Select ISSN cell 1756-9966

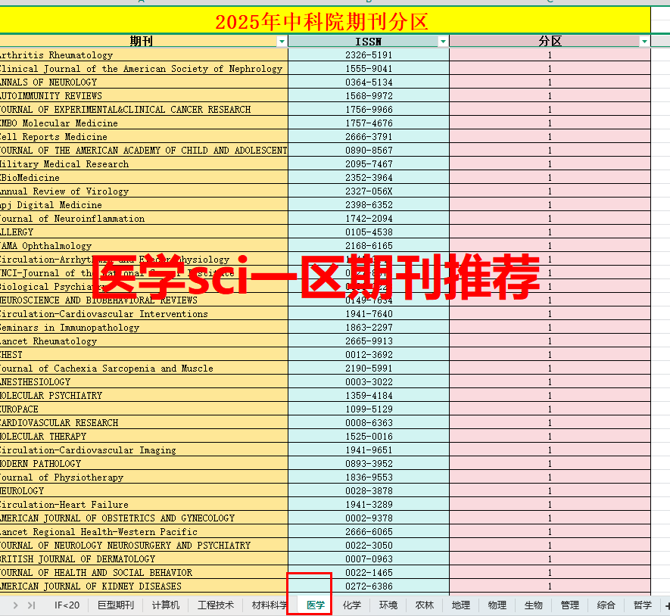pos(369,110)
